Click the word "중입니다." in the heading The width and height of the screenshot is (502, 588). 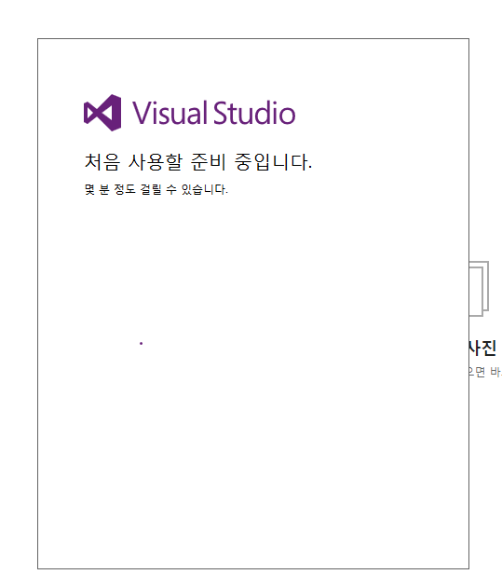pos(273,162)
